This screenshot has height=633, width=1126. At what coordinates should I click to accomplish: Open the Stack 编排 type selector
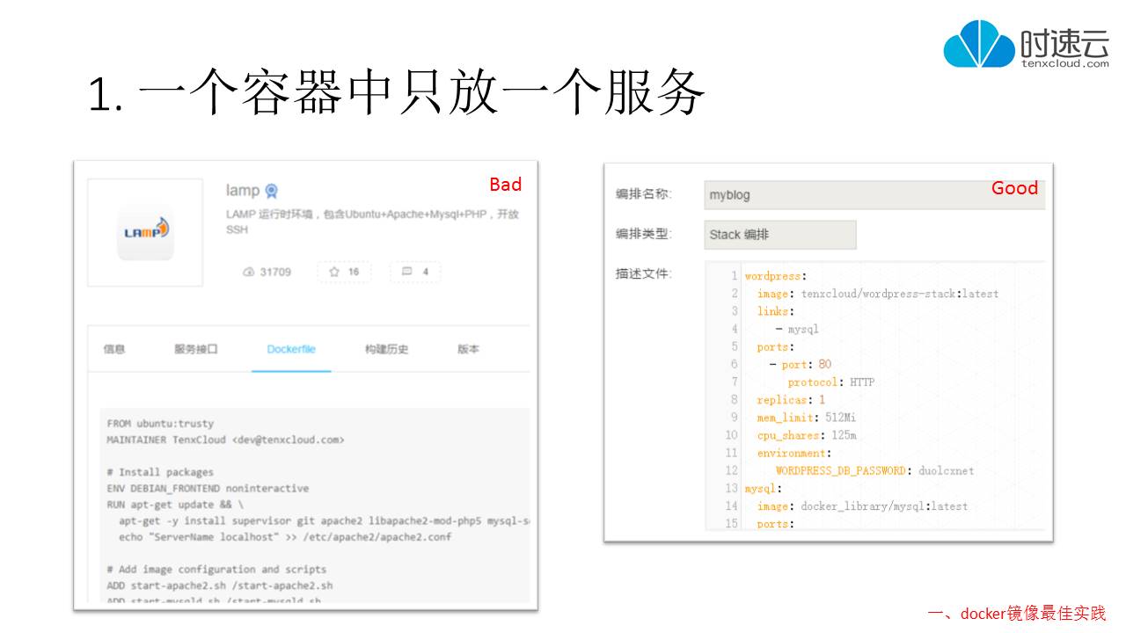click(x=779, y=235)
